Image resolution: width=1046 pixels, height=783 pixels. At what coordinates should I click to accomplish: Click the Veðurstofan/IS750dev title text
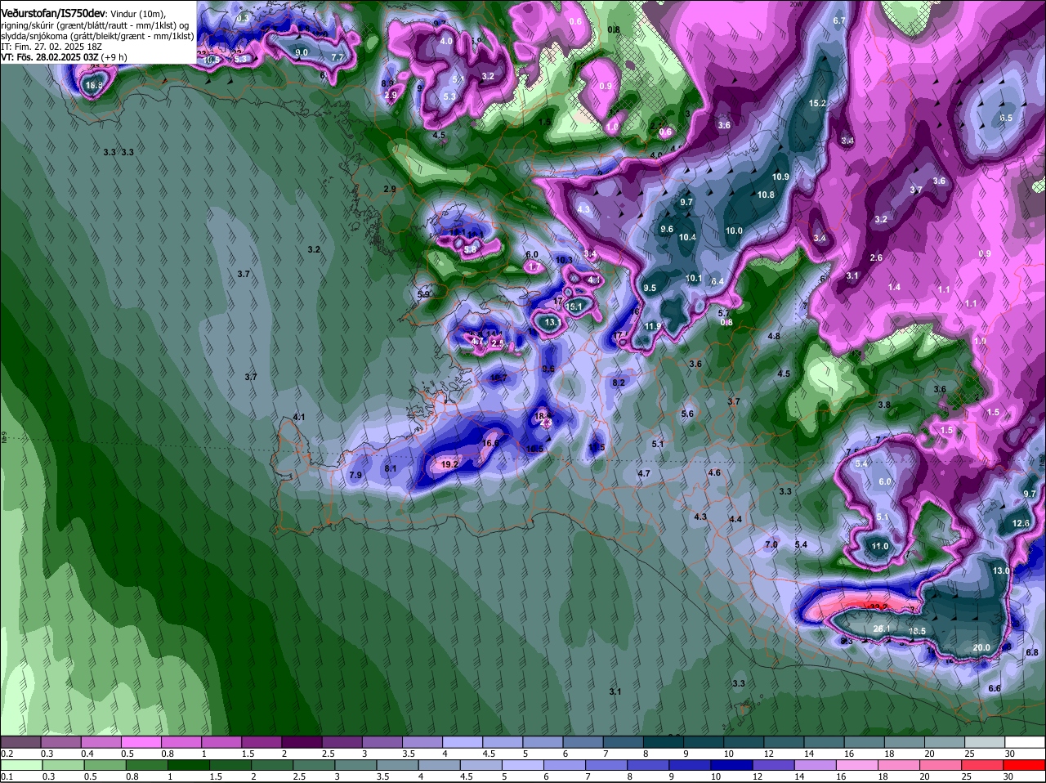[x=53, y=13]
